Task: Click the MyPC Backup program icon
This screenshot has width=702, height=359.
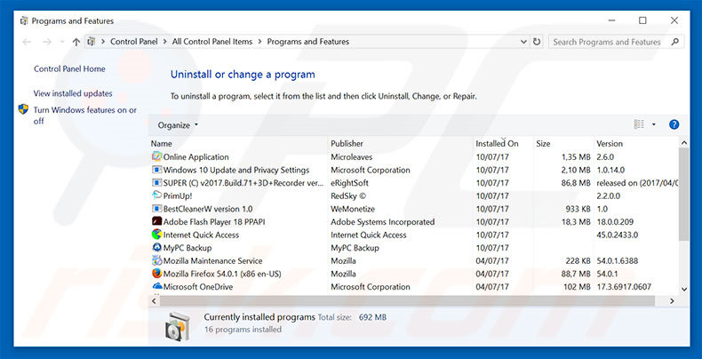Action: coord(156,248)
